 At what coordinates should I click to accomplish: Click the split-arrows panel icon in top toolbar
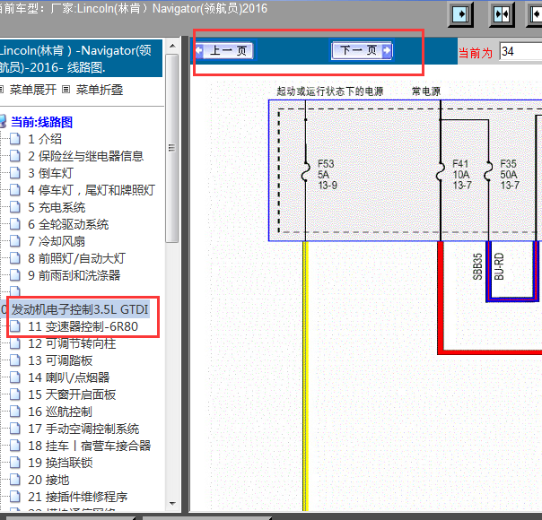click(502, 14)
